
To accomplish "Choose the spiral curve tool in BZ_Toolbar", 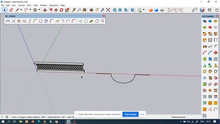I will tap(46, 21).
